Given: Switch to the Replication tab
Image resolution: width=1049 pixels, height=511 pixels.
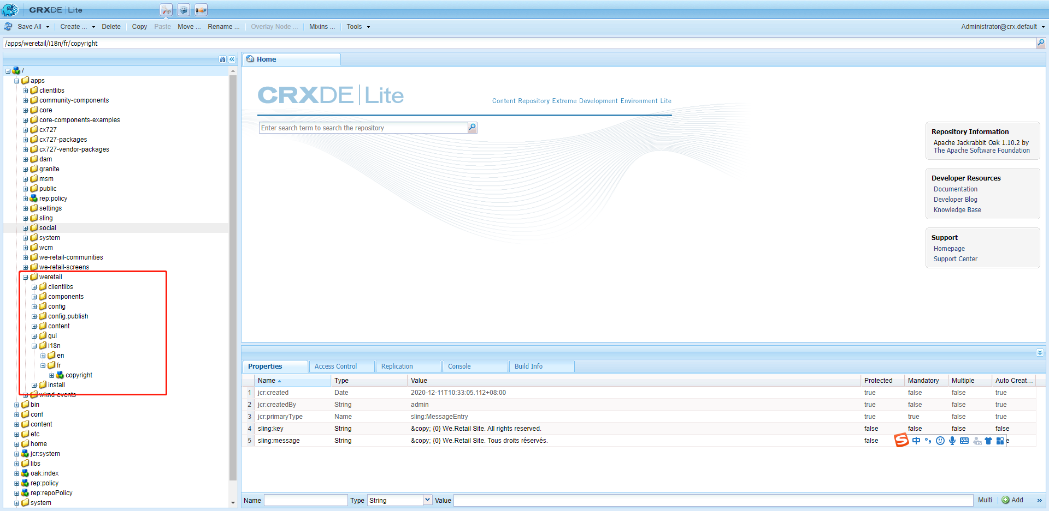Looking at the screenshot, I should tap(408, 366).
